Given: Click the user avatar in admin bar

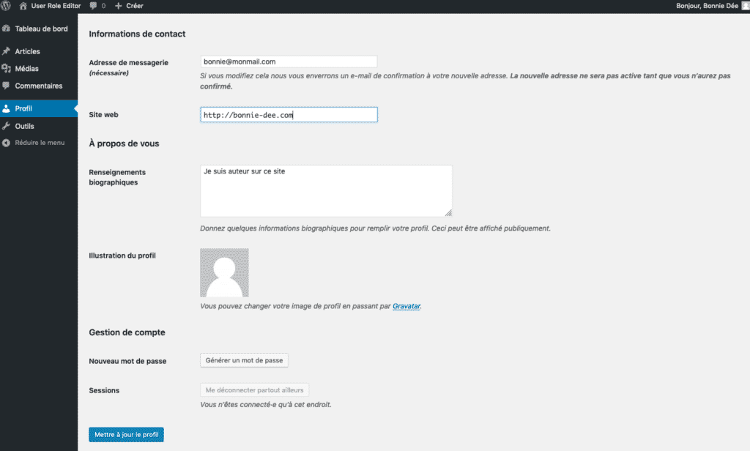Looking at the screenshot, I should tap(745, 6).
